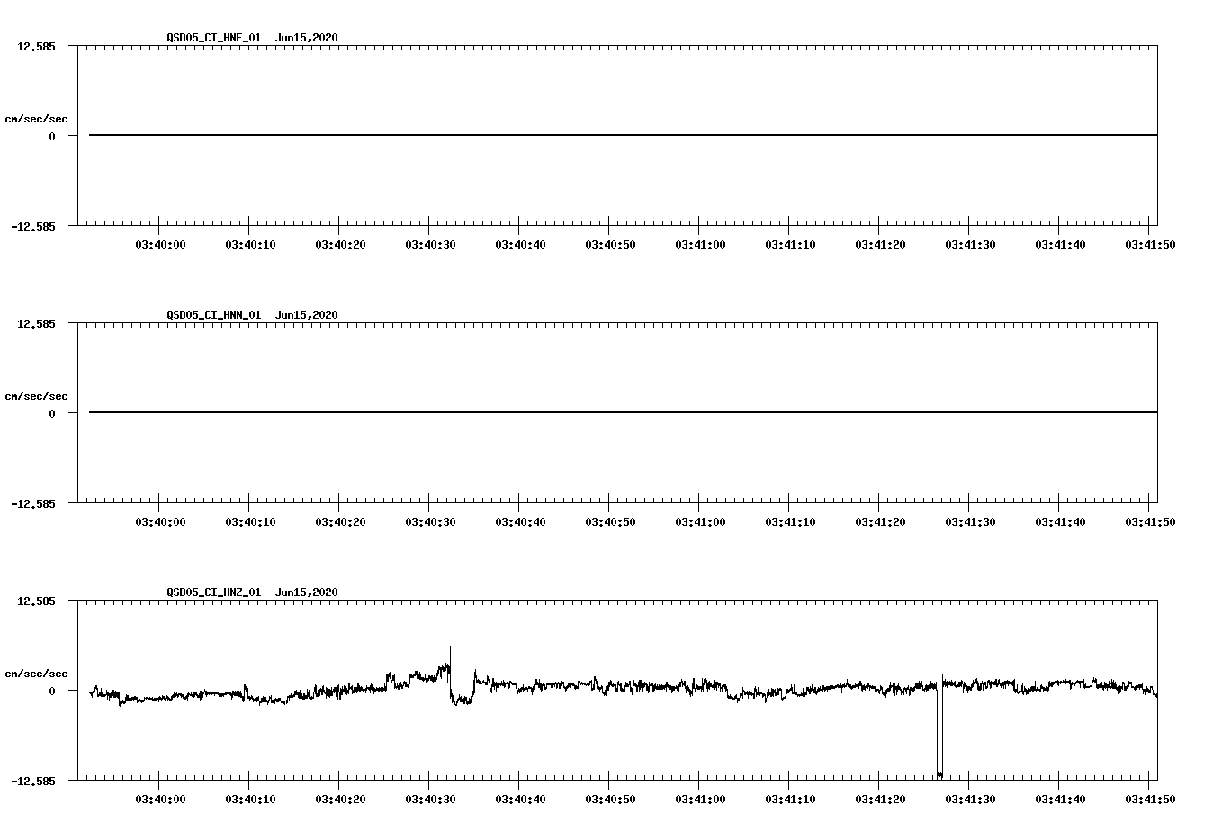Click the 03:40:50 time label under HNE plot
1222x832 pixels.
[610, 244]
